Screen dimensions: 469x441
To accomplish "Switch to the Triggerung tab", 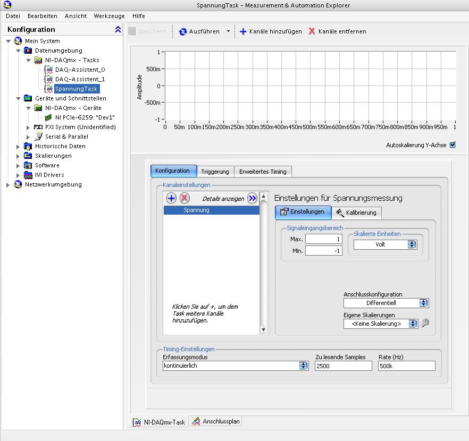I will (215, 171).
